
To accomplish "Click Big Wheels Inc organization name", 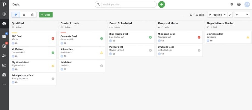I will click(x=18, y=66).
